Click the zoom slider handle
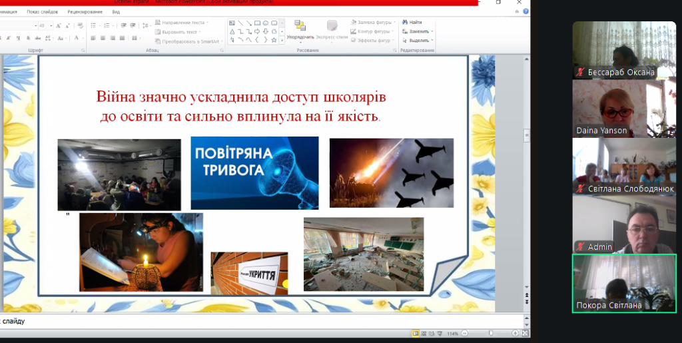This screenshot has height=343, width=682. 491,333
